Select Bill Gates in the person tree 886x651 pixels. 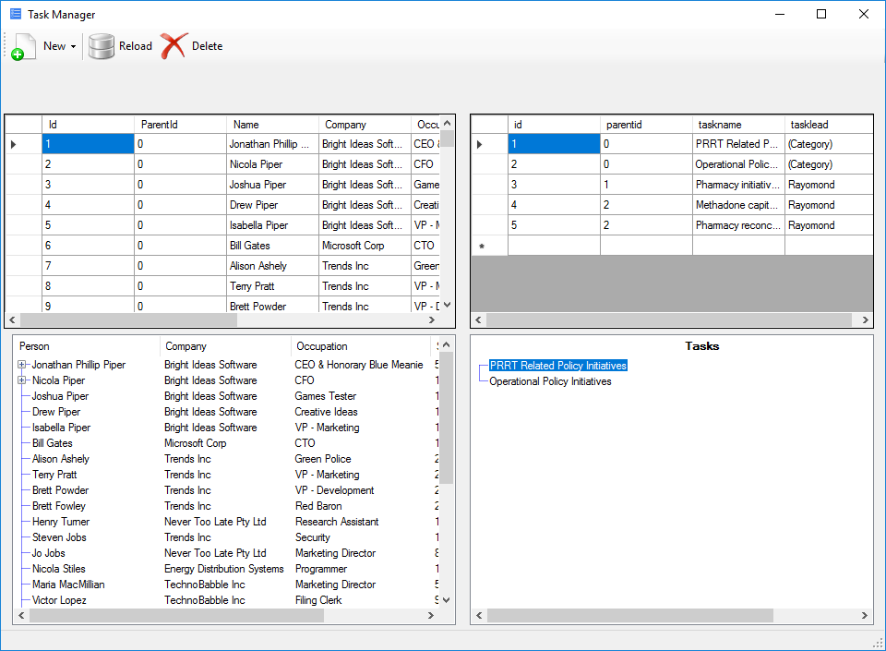[52, 443]
